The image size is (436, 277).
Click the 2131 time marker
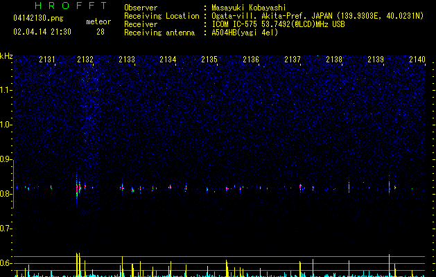click(47, 60)
